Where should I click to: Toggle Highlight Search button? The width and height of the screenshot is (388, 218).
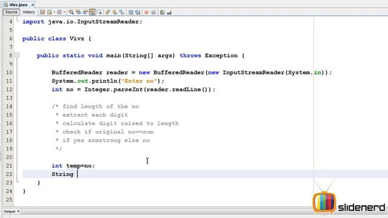92,12
